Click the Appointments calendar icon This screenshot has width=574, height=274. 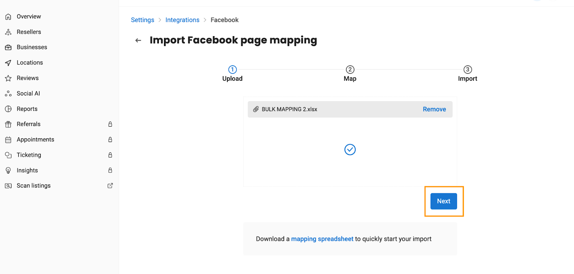[8, 140]
